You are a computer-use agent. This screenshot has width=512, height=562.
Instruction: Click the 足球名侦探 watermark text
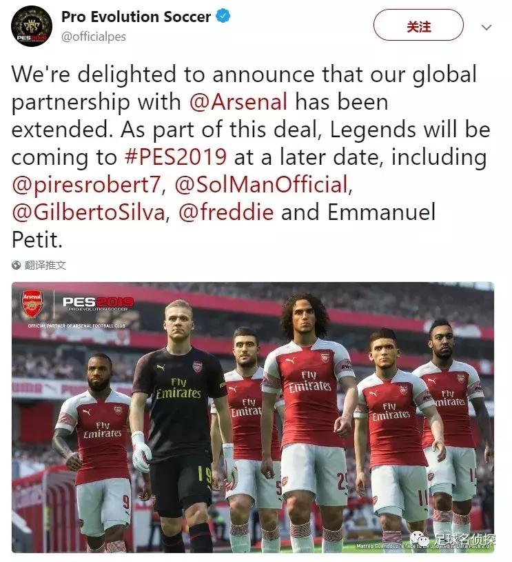point(464,539)
